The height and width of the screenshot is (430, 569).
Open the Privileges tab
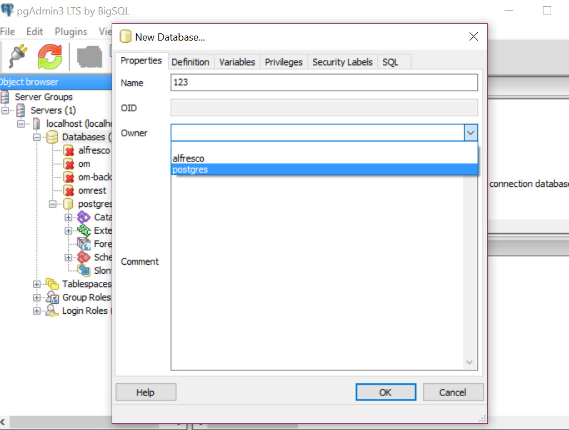pos(283,62)
